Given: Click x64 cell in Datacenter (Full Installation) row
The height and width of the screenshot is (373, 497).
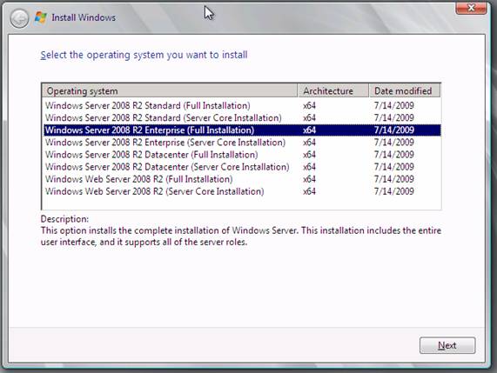Looking at the screenshot, I should (309, 155).
